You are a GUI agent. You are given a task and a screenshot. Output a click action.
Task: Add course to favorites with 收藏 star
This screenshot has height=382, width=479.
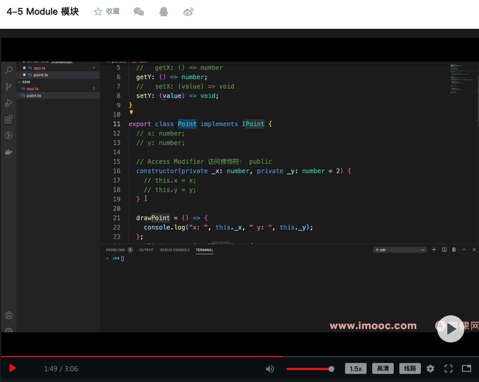[107, 12]
